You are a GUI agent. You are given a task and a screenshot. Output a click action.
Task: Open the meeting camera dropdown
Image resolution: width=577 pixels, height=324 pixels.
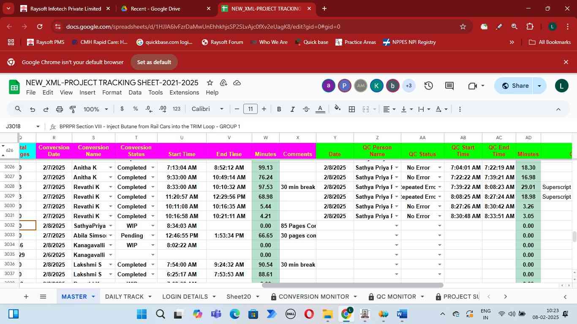(482, 86)
